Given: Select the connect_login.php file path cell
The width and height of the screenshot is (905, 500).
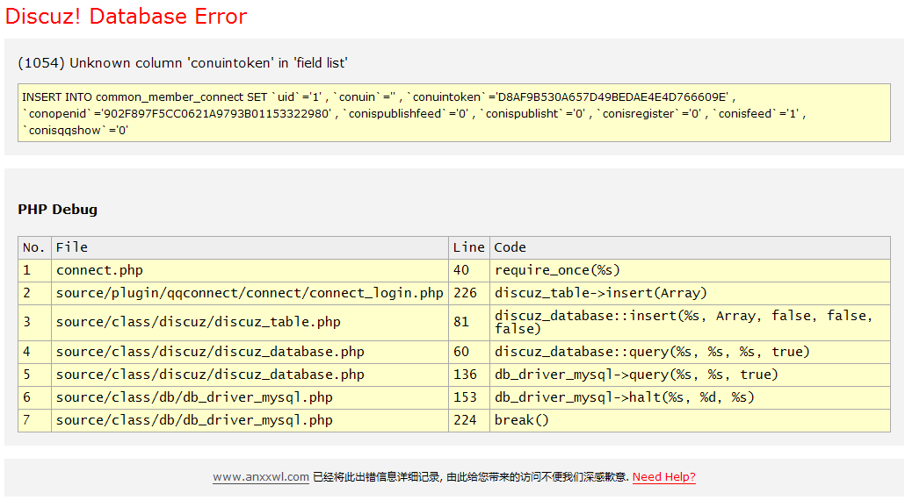Looking at the screenshot, I should click(250, 293).
